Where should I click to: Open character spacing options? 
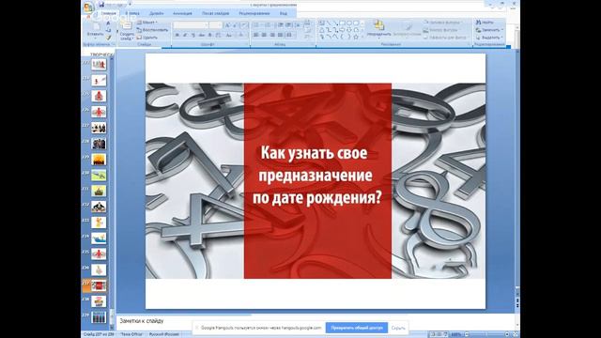point(218,35)
